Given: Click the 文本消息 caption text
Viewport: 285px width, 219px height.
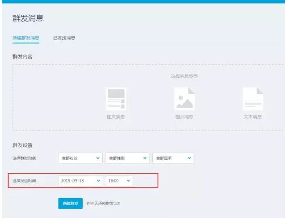Looking at the screenshot, I should coord(252,117).
